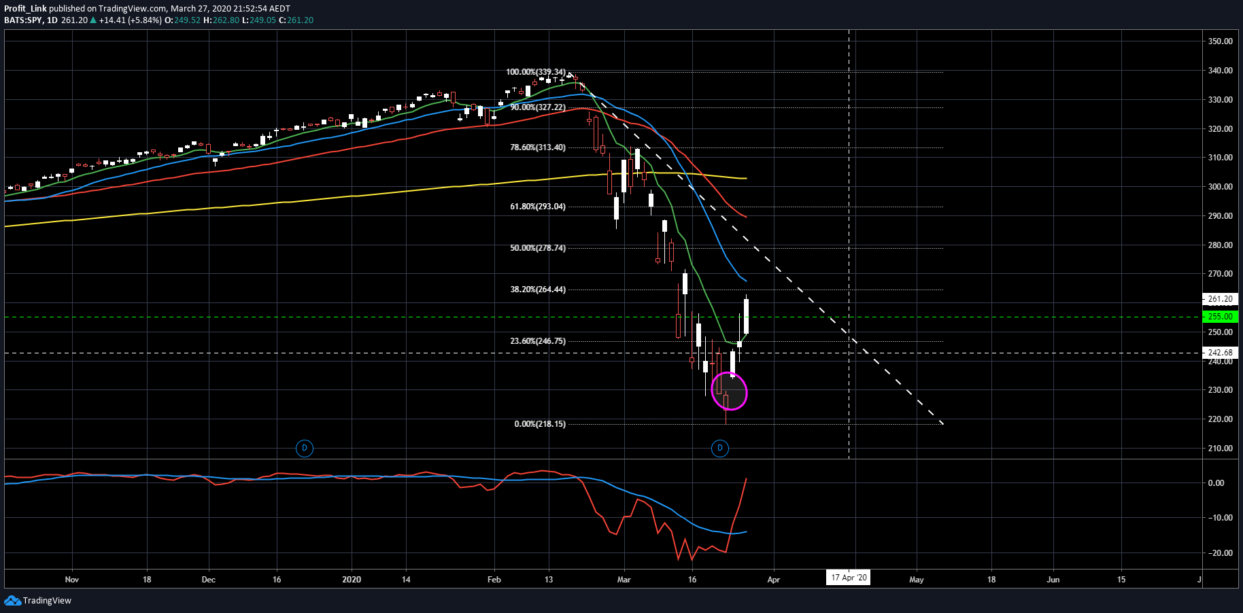This screenshot has height=613, width=1243.
Task: Click the C:261.20 close price value
Action: (x=296, y=20)
